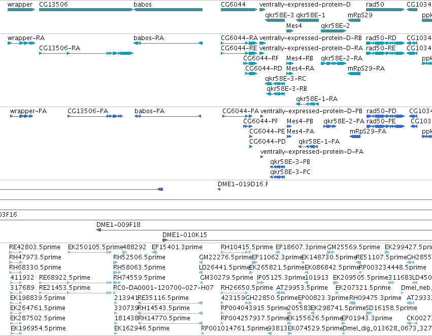
Task: Click the CG13506-RA transcript label
Action: tap(60, 48)
